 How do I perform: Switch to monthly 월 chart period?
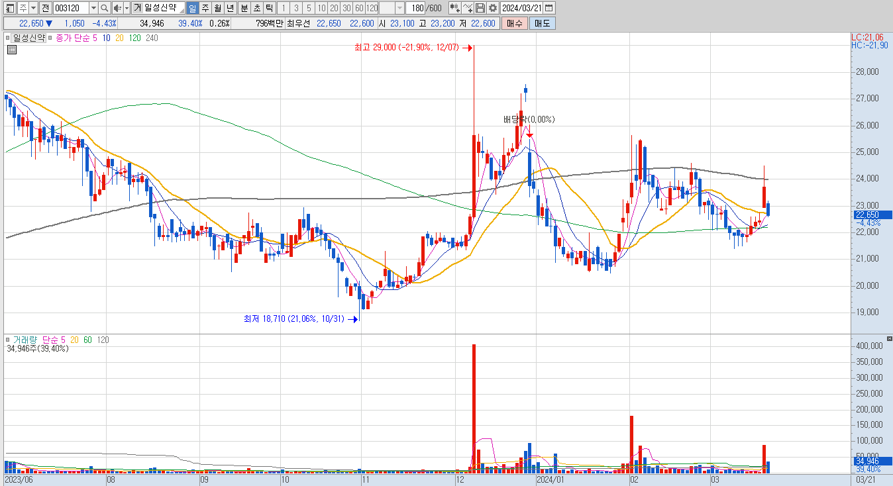coord(217,8)
